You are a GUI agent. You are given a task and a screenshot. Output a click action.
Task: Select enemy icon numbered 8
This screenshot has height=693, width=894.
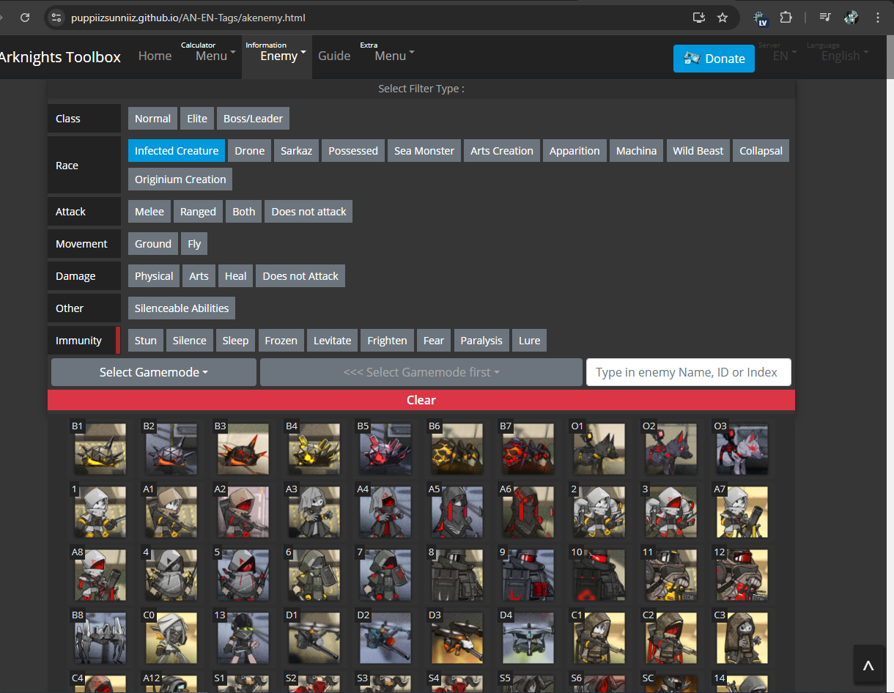tap(457, 575)
